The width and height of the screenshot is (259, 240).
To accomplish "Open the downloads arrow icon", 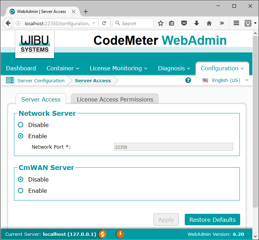I will pyautogui.click(x=197, y=23).
